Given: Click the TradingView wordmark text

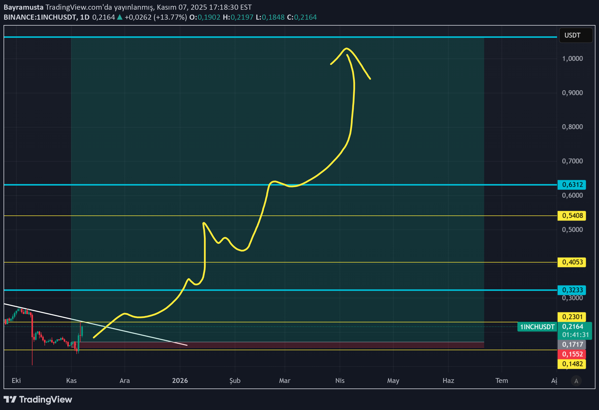Looking at the screenshot, I should point(46,400).
